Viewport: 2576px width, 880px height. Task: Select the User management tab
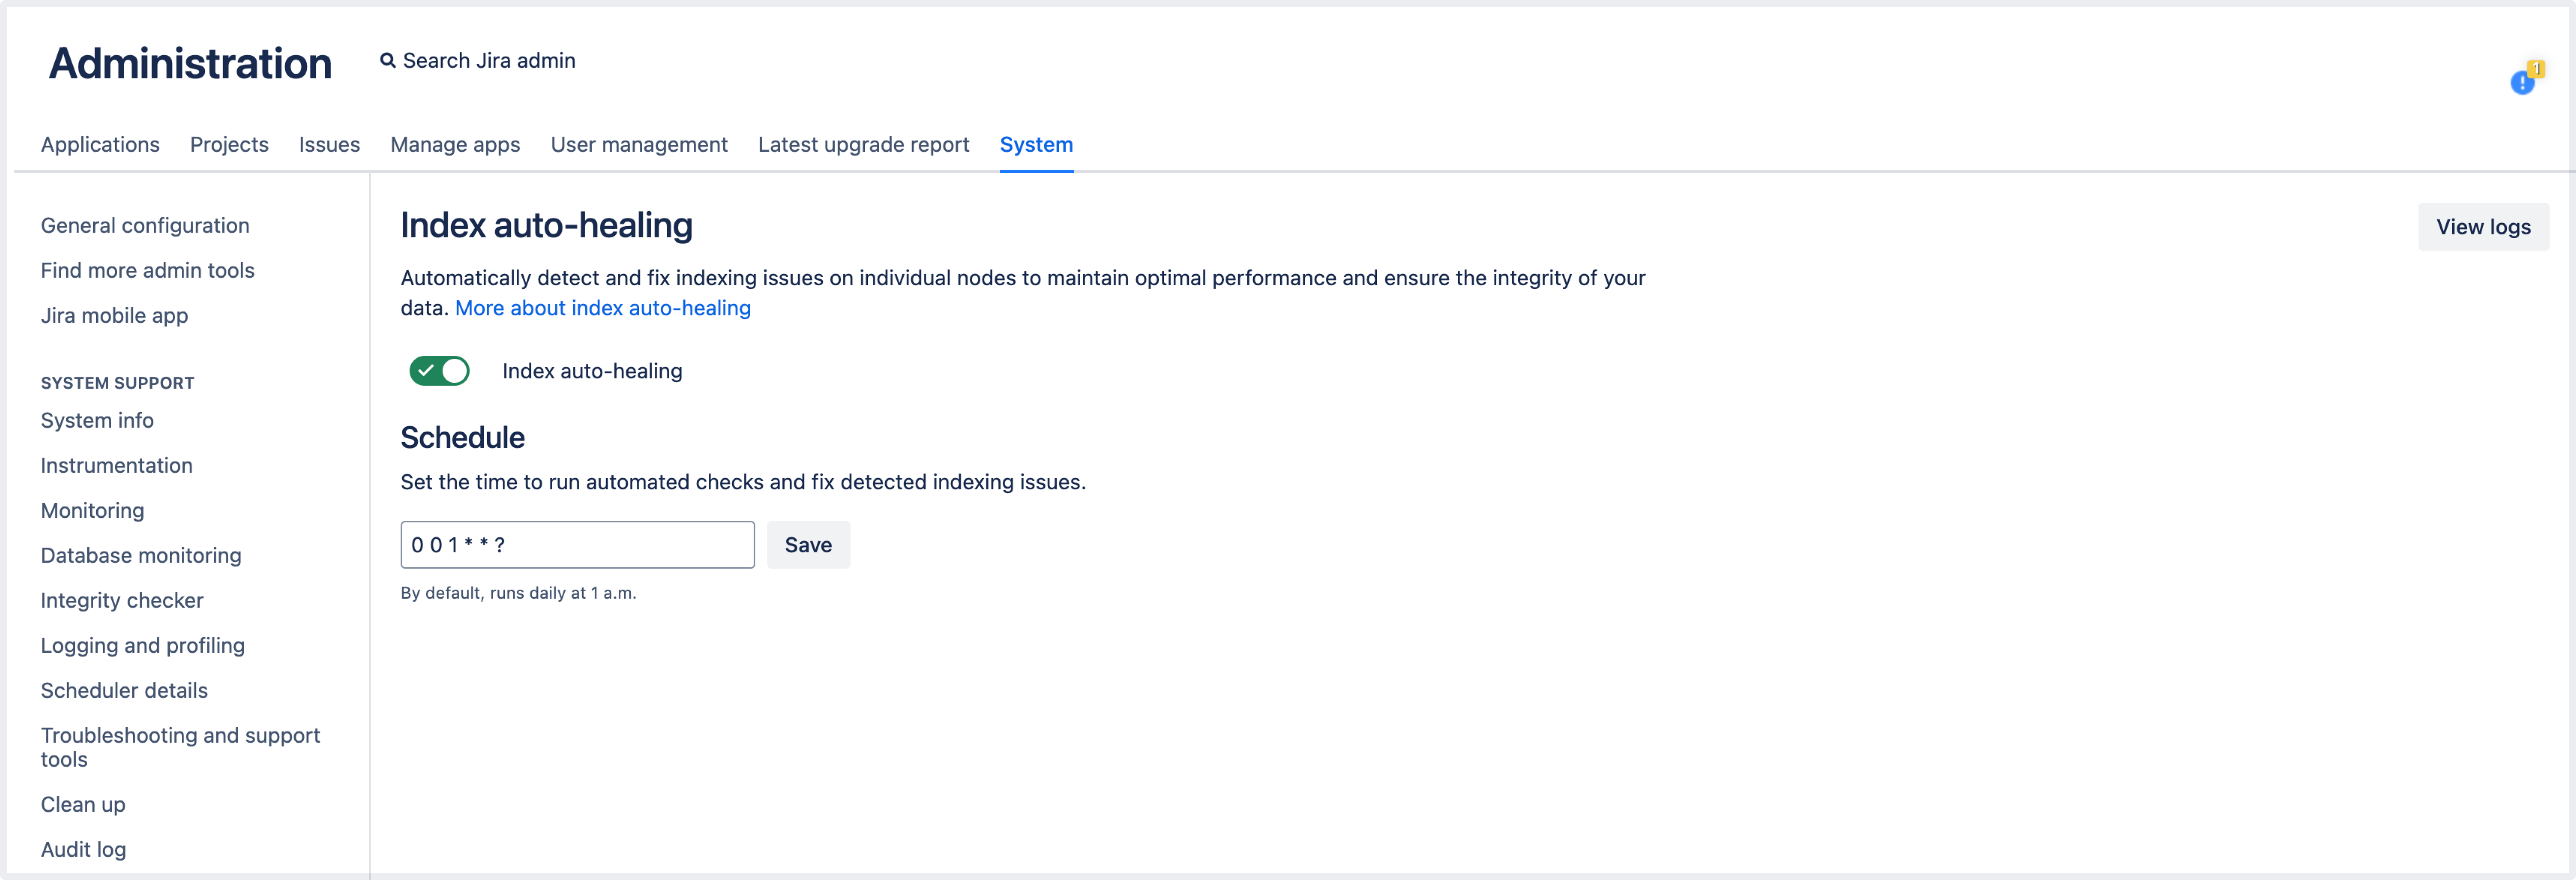pos(639,144)
